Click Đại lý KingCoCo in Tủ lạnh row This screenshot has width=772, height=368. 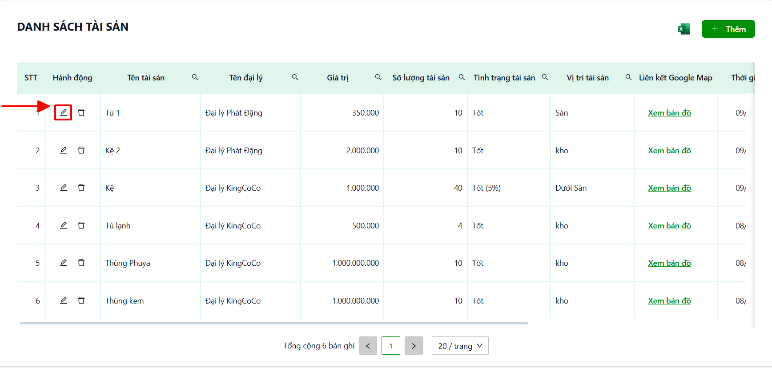tap(233, 226)
